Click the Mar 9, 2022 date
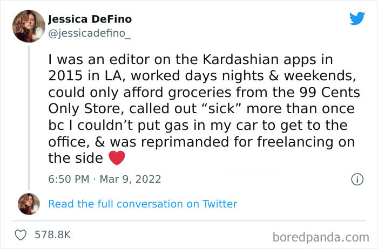Image resolution: width=378 pixels, height=249 pixels. click(130, 179)
